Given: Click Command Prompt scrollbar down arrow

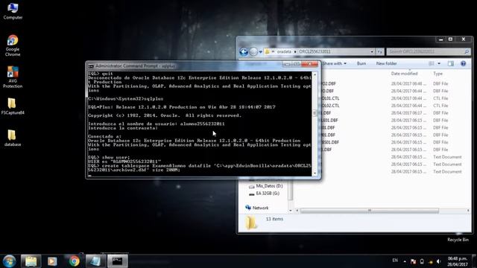Looking at the screenshot, I should point(315,173).
